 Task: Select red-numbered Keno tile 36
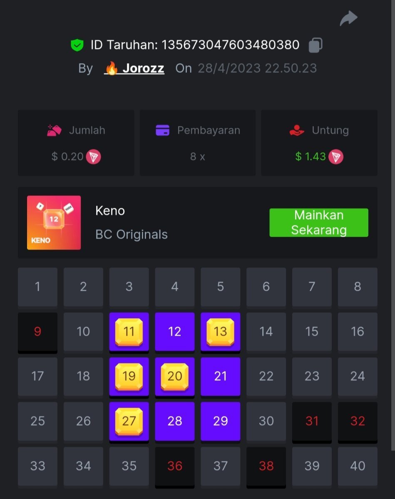[x=175, y=466]
